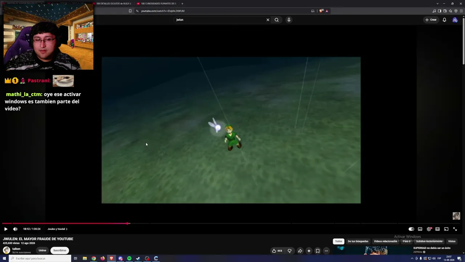The height and width of the screenshot is (262, 465).
Task: Select the 'Subidos recientemente' chip
Action: (x=429, y=241)
